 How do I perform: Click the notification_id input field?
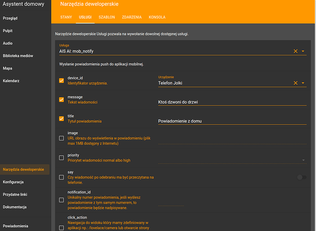click(171, 202)
